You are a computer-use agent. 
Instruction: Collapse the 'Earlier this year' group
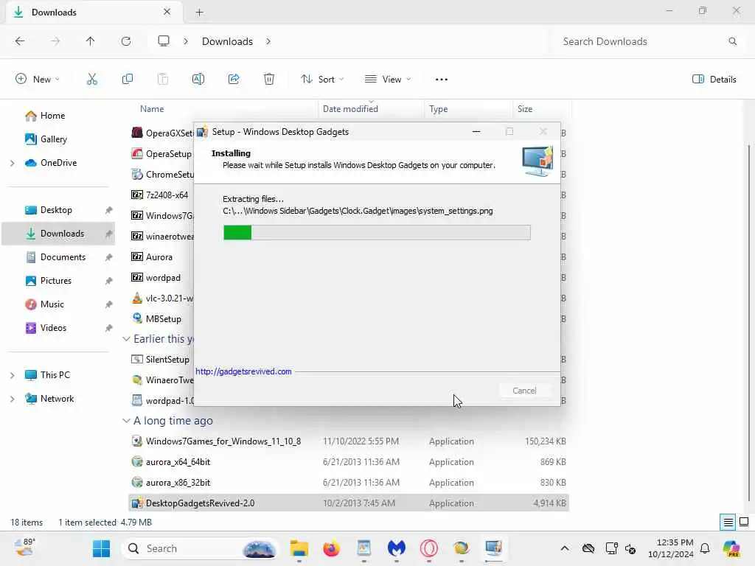click(x=126, y=339)
